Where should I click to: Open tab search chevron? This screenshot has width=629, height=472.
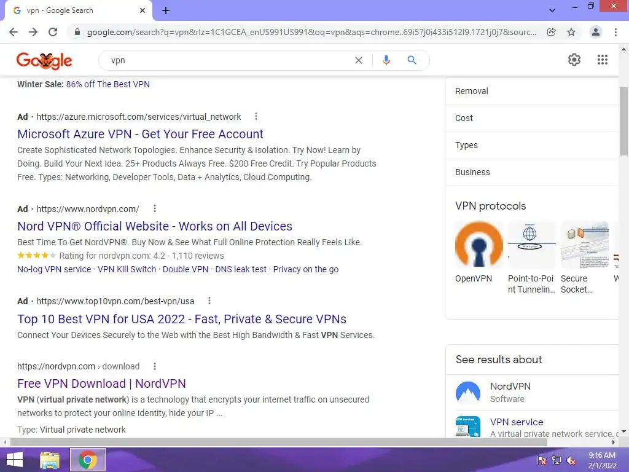coord(552,10)
